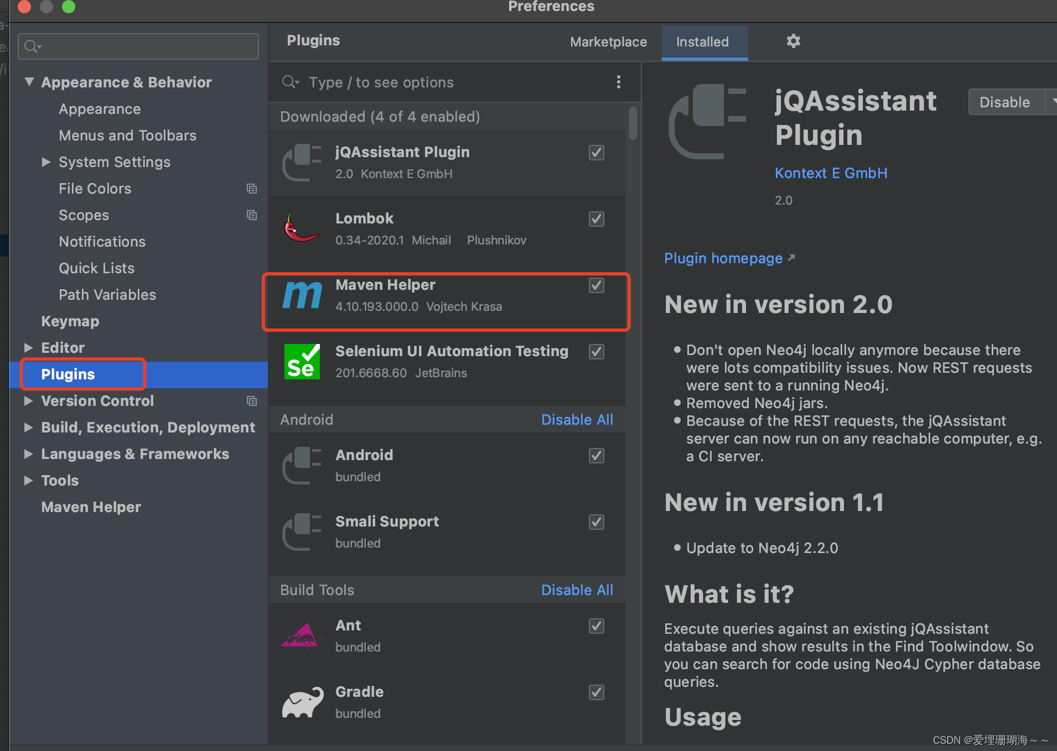Open the plugins gear settings icon
The width and height of the screenshot is (1057, 751).
coord(793,41)
